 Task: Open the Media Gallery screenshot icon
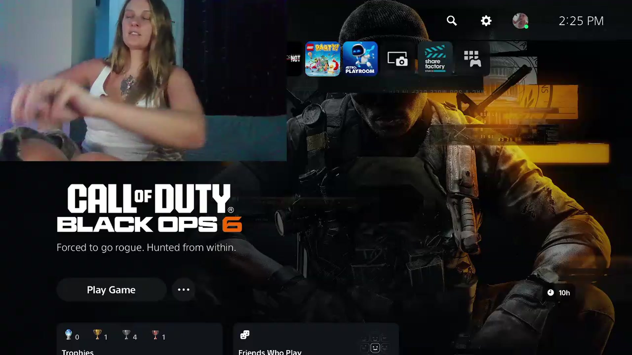398,59
